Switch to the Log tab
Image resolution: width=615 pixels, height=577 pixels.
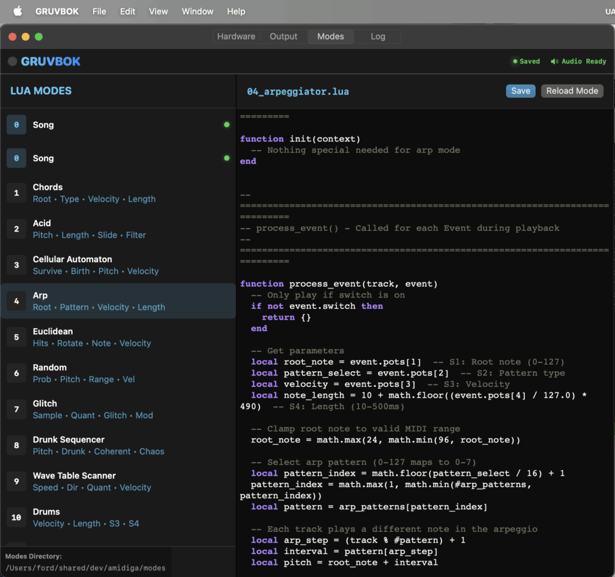377,36
